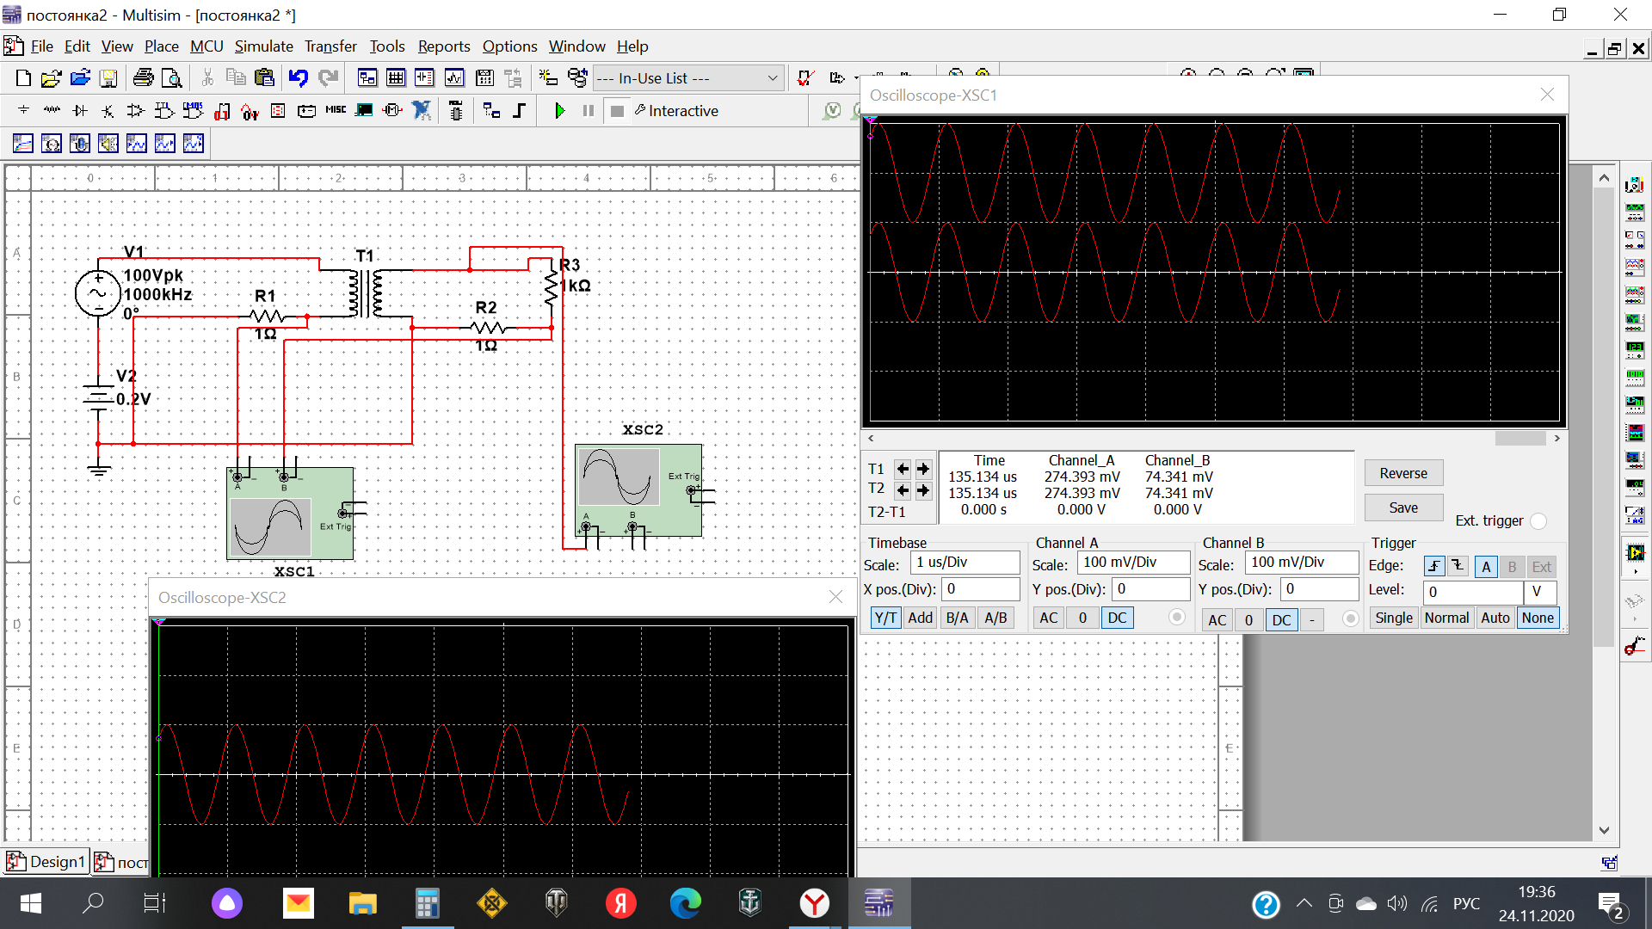Click the MISC components icon
The height and width of the screenshot is (929, 1652).
(336, 110)
